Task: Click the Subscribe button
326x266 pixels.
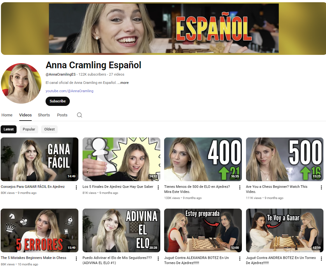Action: tap(57, 101)
